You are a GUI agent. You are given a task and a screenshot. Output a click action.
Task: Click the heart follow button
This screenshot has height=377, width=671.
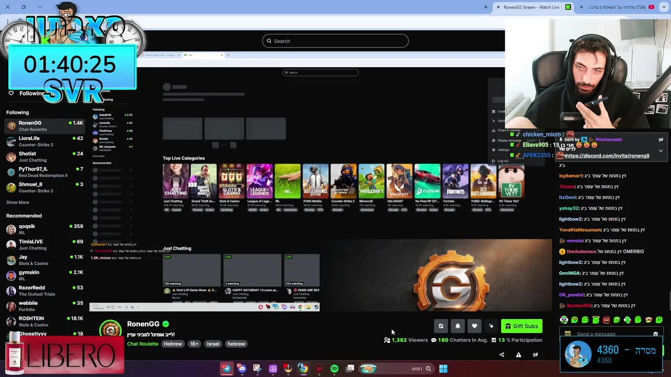point(474,326)
